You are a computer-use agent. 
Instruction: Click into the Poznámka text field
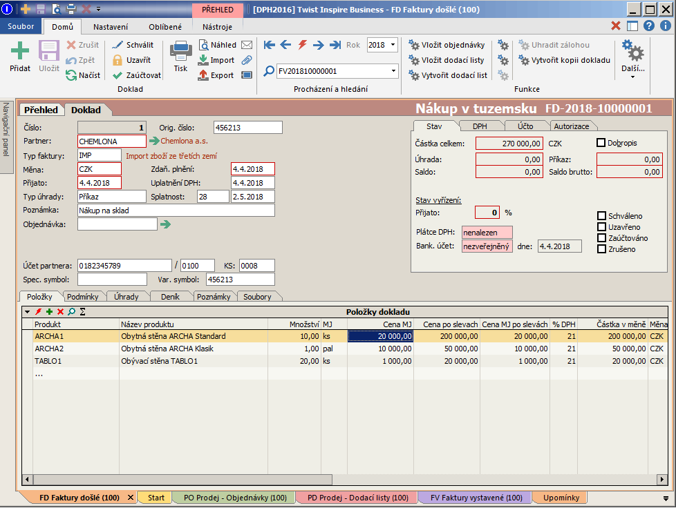(176, 210)
